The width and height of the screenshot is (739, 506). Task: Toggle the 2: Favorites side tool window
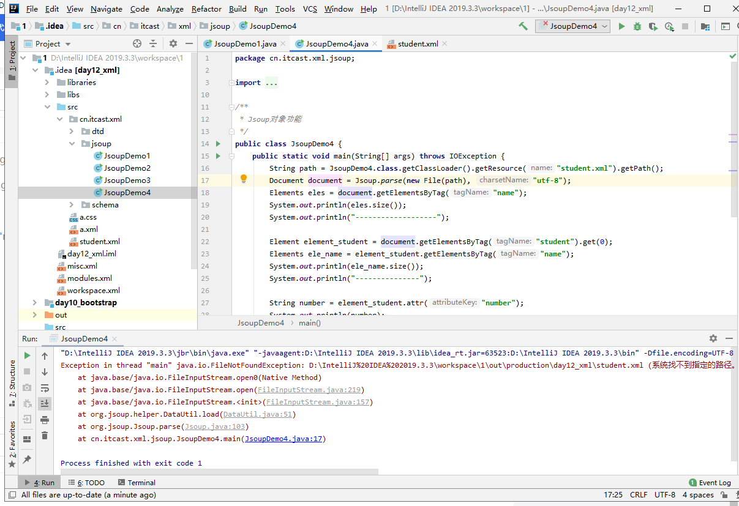coord(12,445)
